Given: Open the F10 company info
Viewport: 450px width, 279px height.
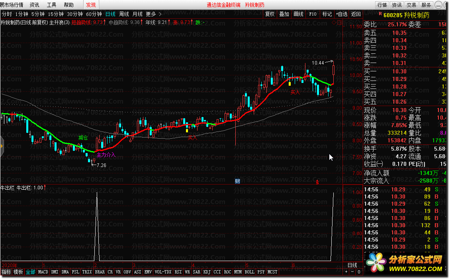Looking at the screenshot, I should [313, 14].
